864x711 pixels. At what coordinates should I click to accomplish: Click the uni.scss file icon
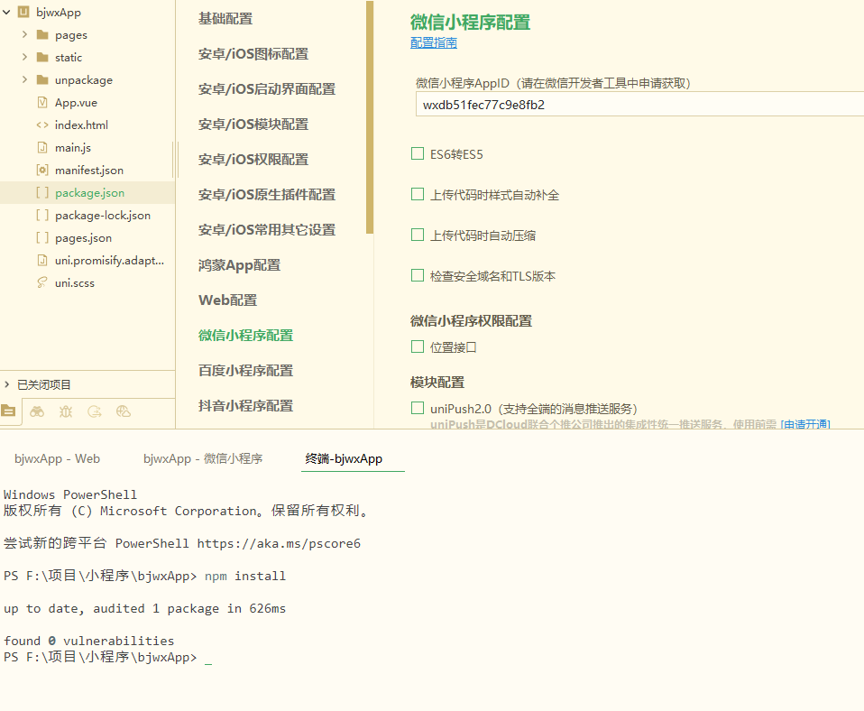click(42, 282)
